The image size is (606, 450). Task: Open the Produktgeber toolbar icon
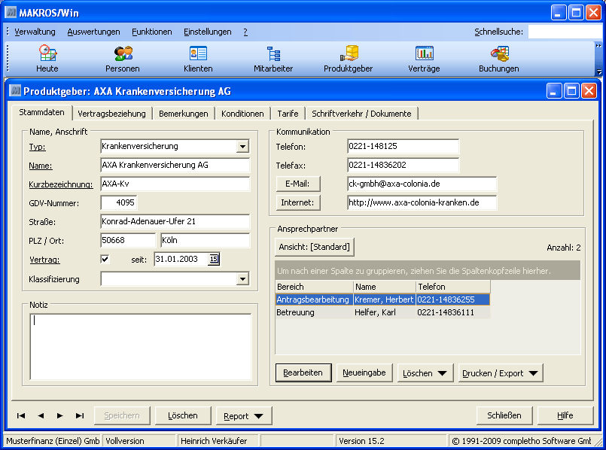tap(349, 59)
